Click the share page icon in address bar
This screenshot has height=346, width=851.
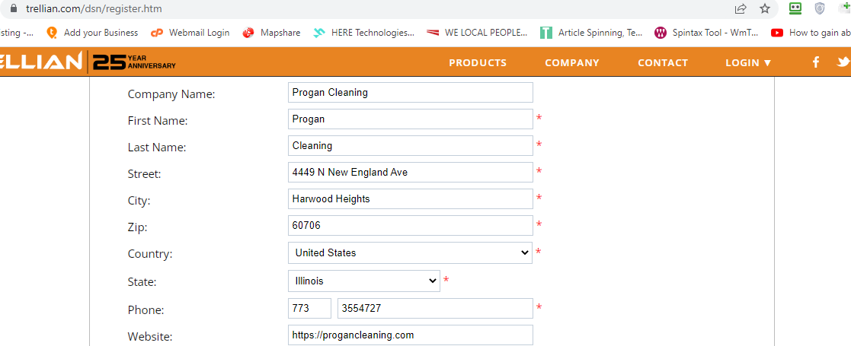(x=741, y=9)
